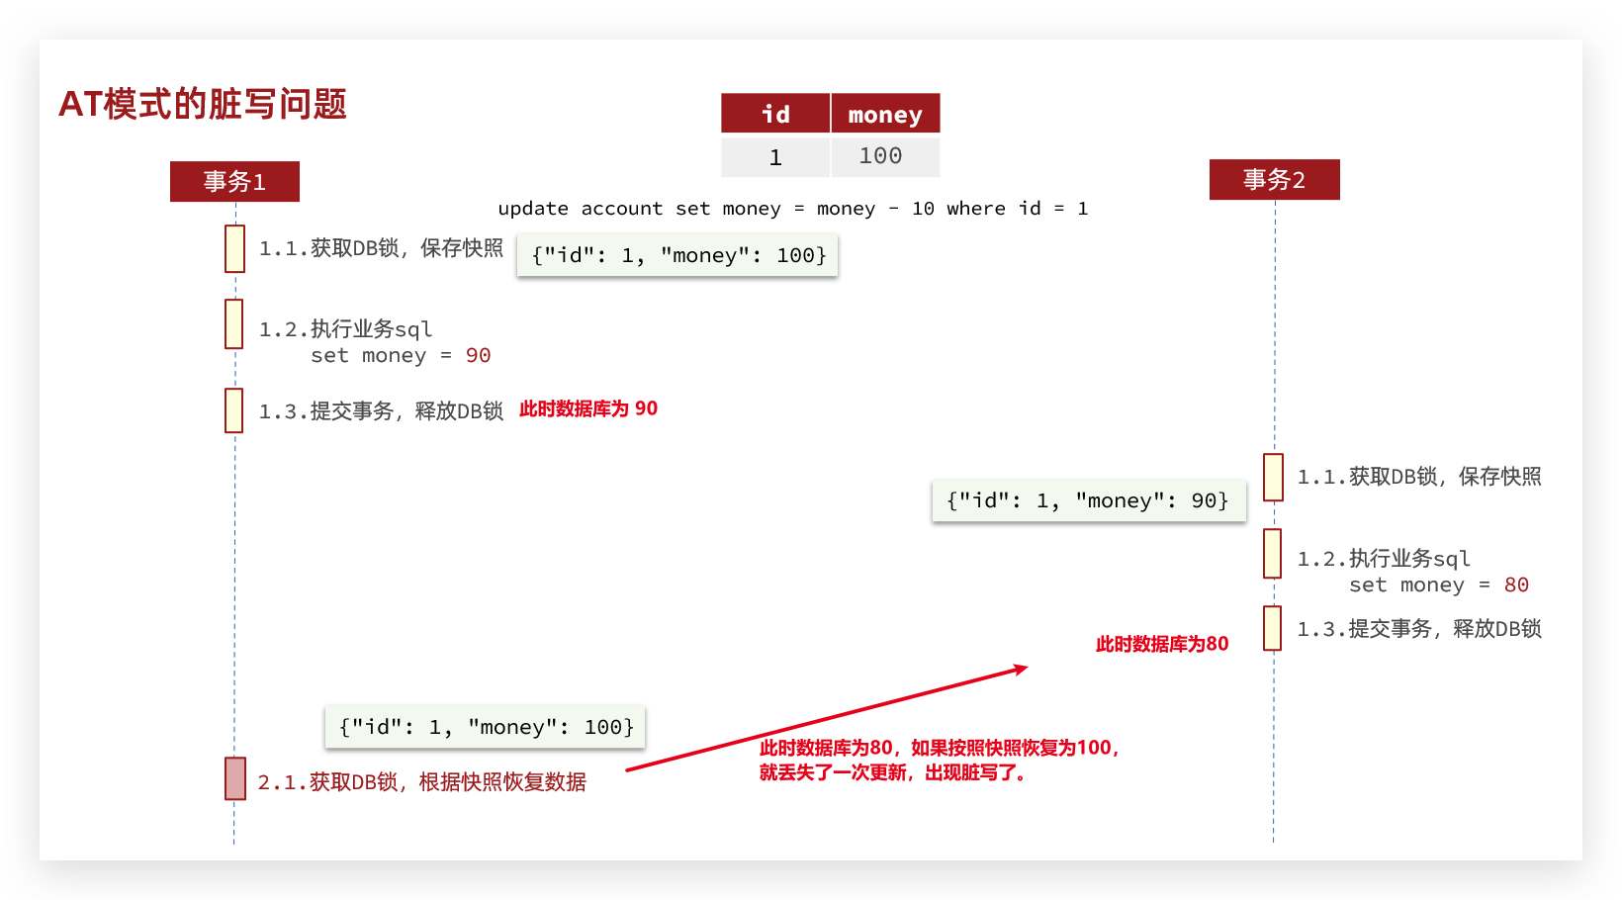The image size is (1622, 900).
Task: Click the 事务1 header box
Action: point(234,182)
